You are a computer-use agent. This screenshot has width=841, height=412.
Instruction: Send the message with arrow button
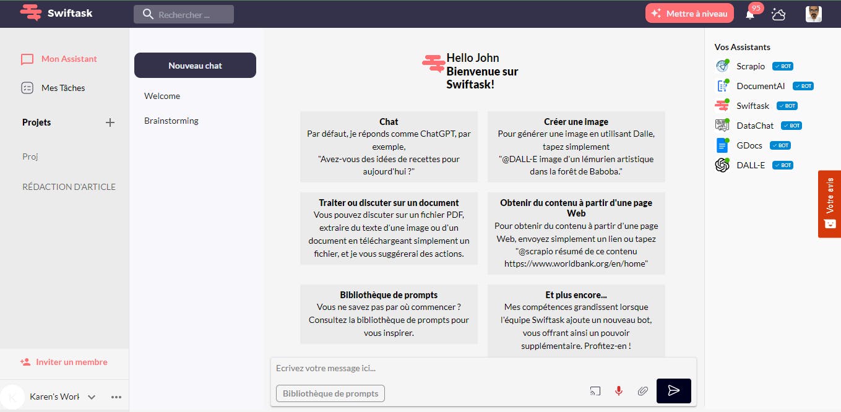(674, 390)
